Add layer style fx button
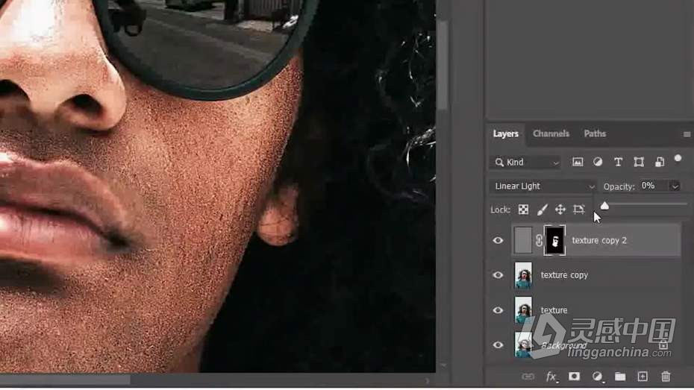The width and height of the screenshot is (694, 390). [x=551, y=377]
